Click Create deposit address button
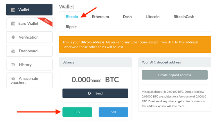223x123 pixels. [x=175, y=75]
